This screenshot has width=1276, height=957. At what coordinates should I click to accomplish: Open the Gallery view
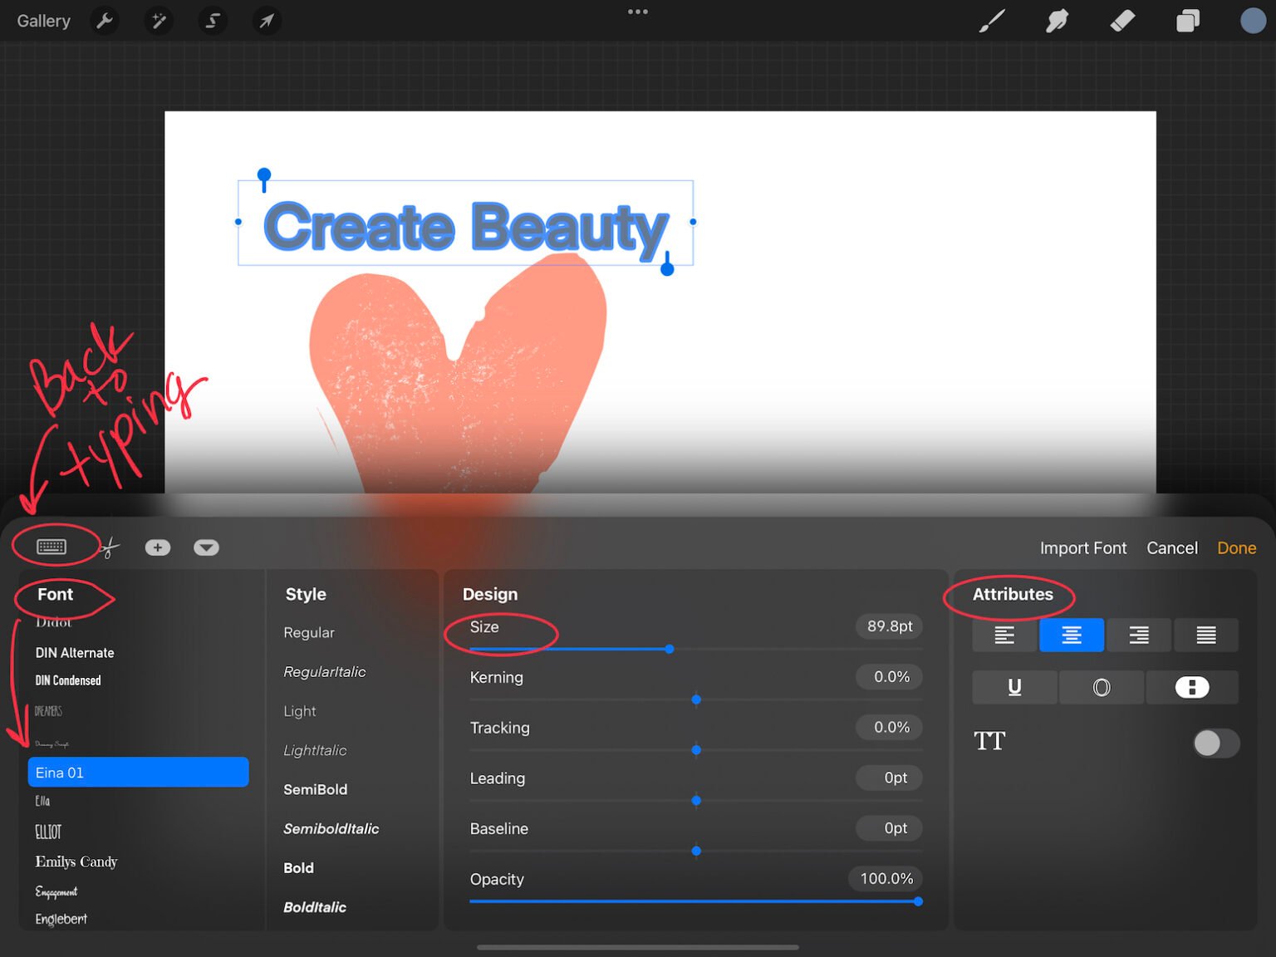click(x=43, y=21)
